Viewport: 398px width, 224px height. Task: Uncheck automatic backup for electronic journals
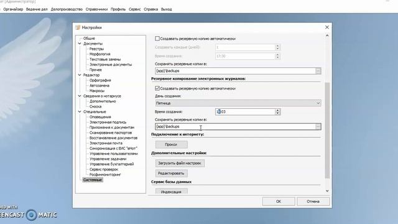pyautogui.click(x=157, y=88)
